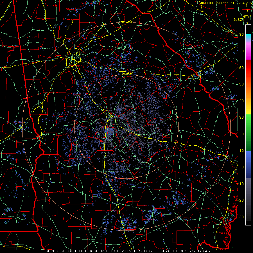The width and height of the screenshot is (253, 253).
Task: Click the cyan band at the top of the color bar
Action: (x=248, y=37)
